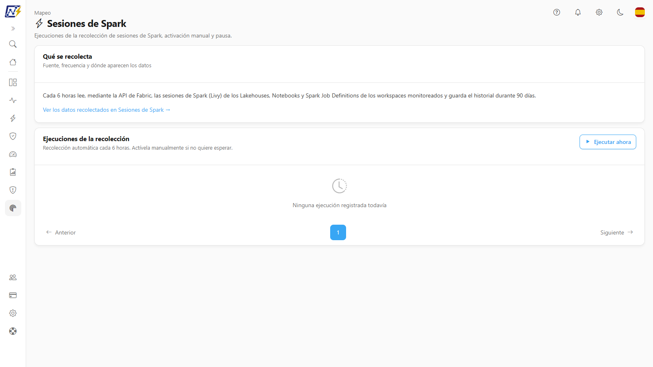Open the help question mark icon

[x=557, y=12]
